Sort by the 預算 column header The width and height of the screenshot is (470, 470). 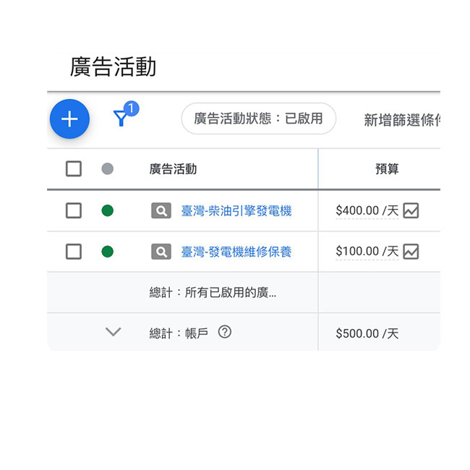click(x=387, y=169)
